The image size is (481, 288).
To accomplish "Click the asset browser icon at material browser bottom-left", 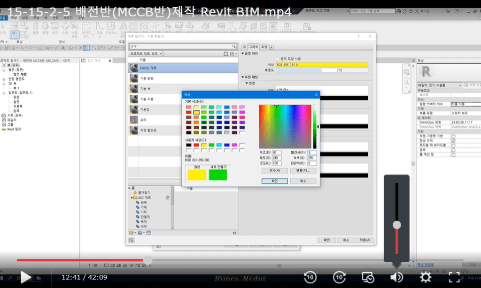I will click(x=132, y=240).
